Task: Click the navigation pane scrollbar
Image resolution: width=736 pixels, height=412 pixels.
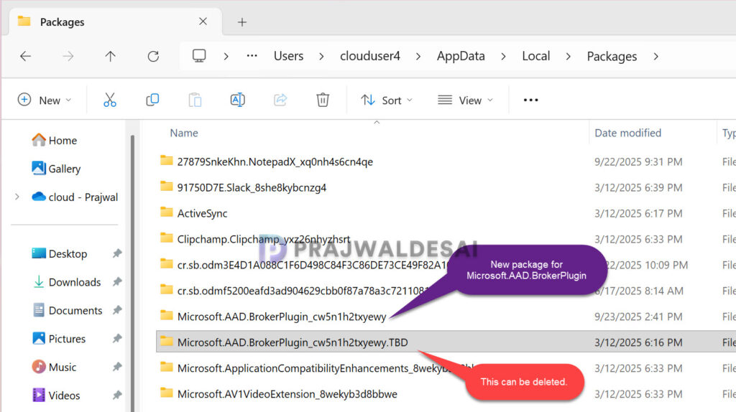Action: (x=133, y=272)
